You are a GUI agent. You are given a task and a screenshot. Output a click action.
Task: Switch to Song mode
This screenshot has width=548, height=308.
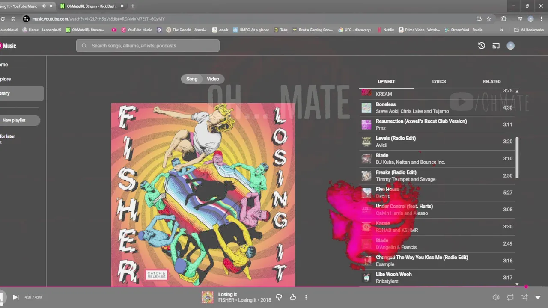pyautogui.click(x=192, y=79)
